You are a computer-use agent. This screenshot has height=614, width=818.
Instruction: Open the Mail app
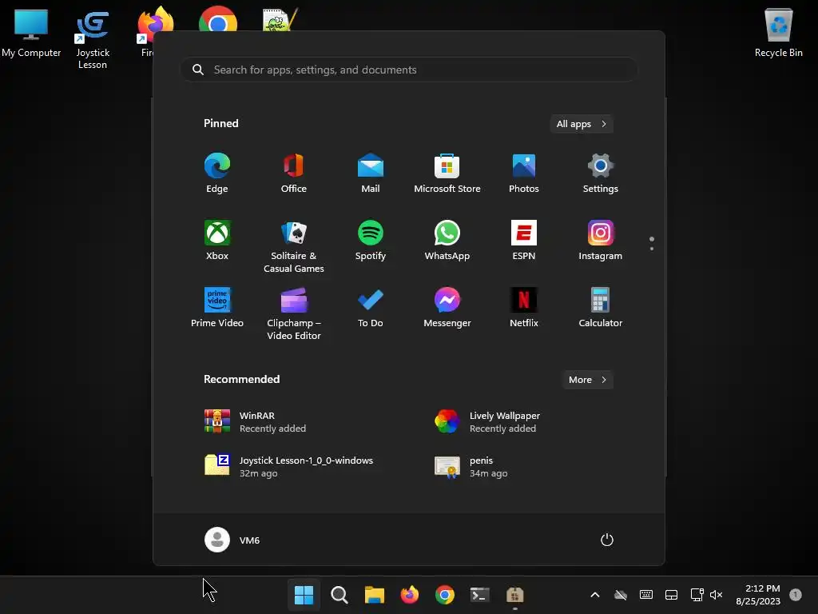tap(371, 173)
